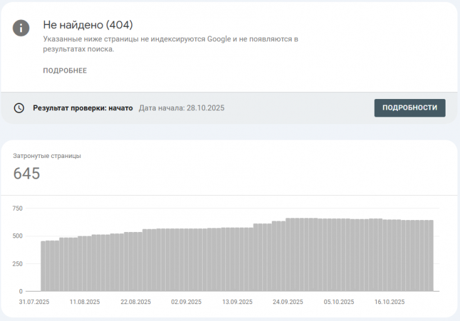The height and width of the screenshot is (321, 460).
Task: Click the info icon beside Не найдено (404)
Action: 21,28
